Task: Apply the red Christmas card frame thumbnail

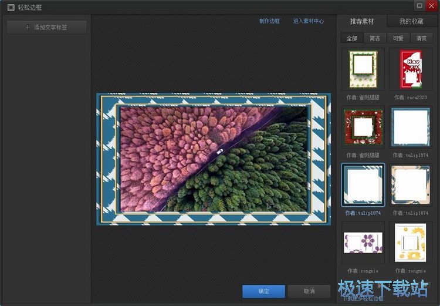Action: (x=411, y=69)
